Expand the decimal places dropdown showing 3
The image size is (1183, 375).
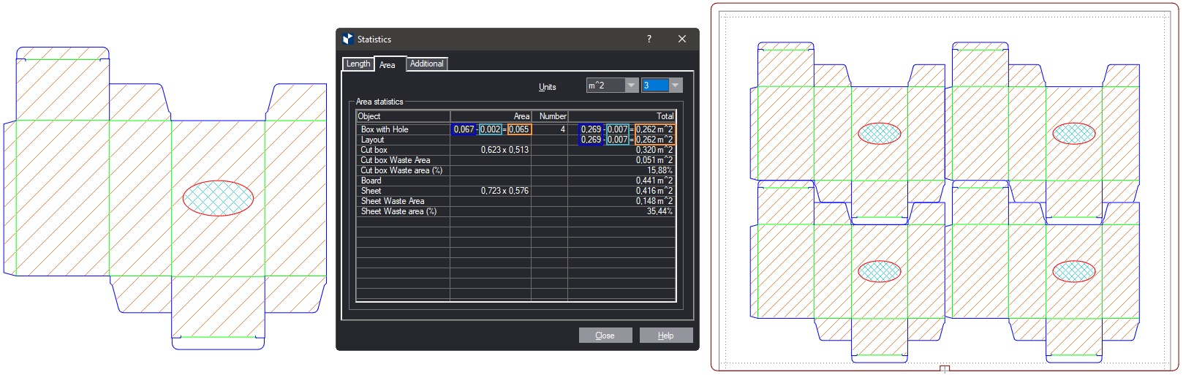click(x=675, y=86)
